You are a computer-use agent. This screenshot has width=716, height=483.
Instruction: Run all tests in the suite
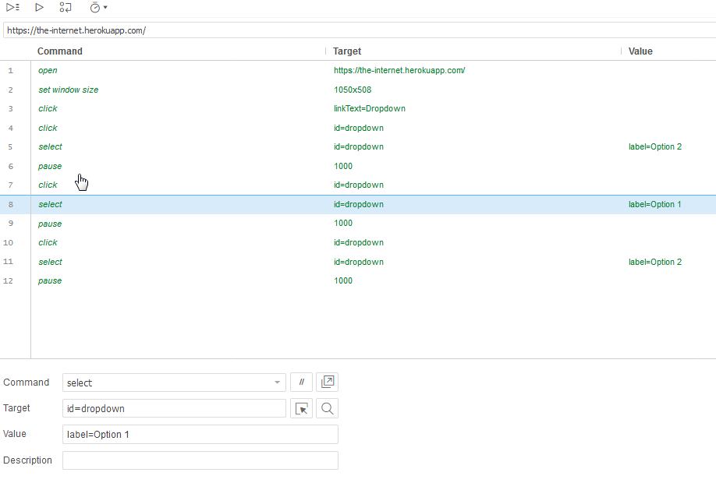[12, 7]
